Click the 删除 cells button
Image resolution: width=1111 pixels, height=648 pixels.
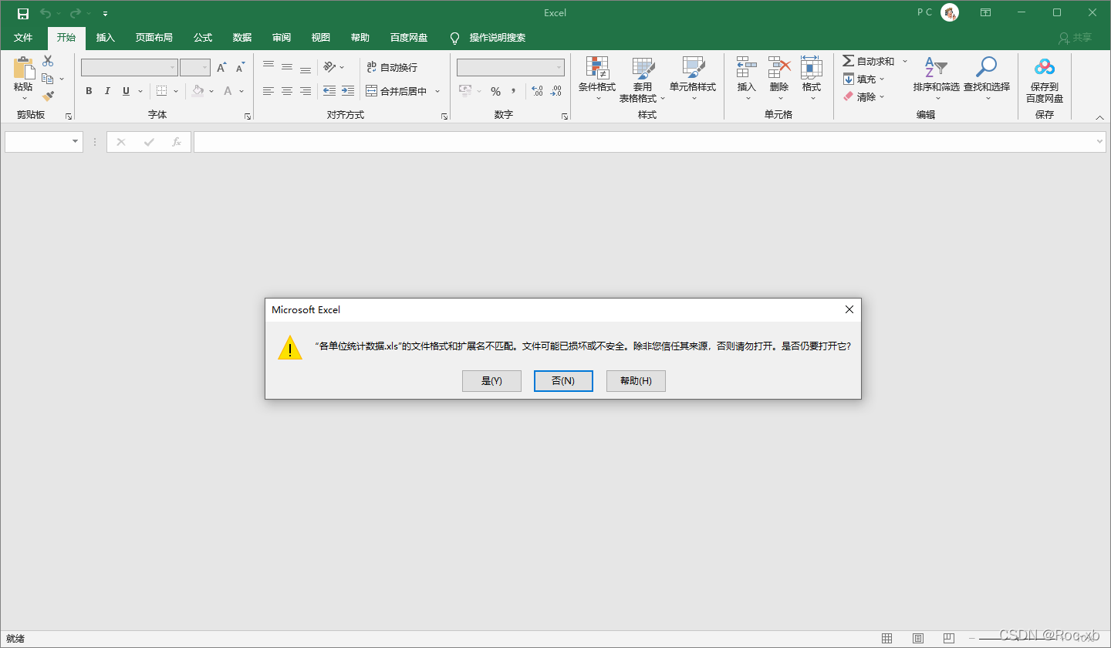pos(779,79)
